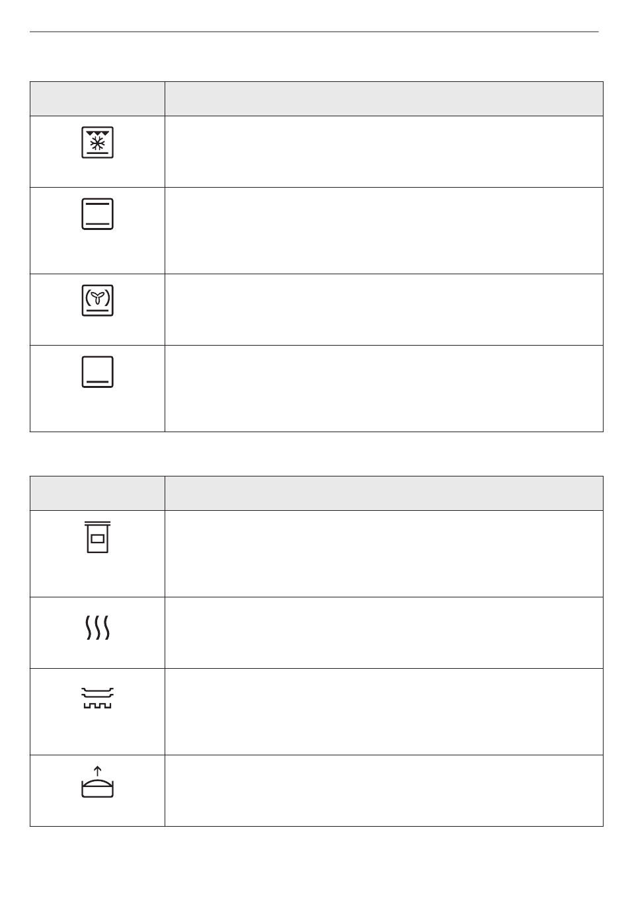Click the first table's gray left header cell
This screenshot has height=908, width=628.
[97, 99]
